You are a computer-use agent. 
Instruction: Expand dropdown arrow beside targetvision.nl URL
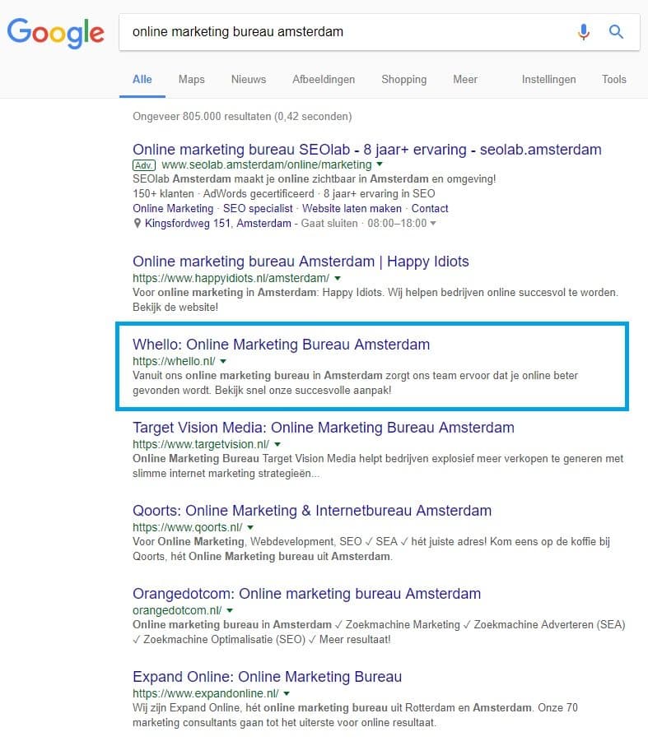pos(277,444)
